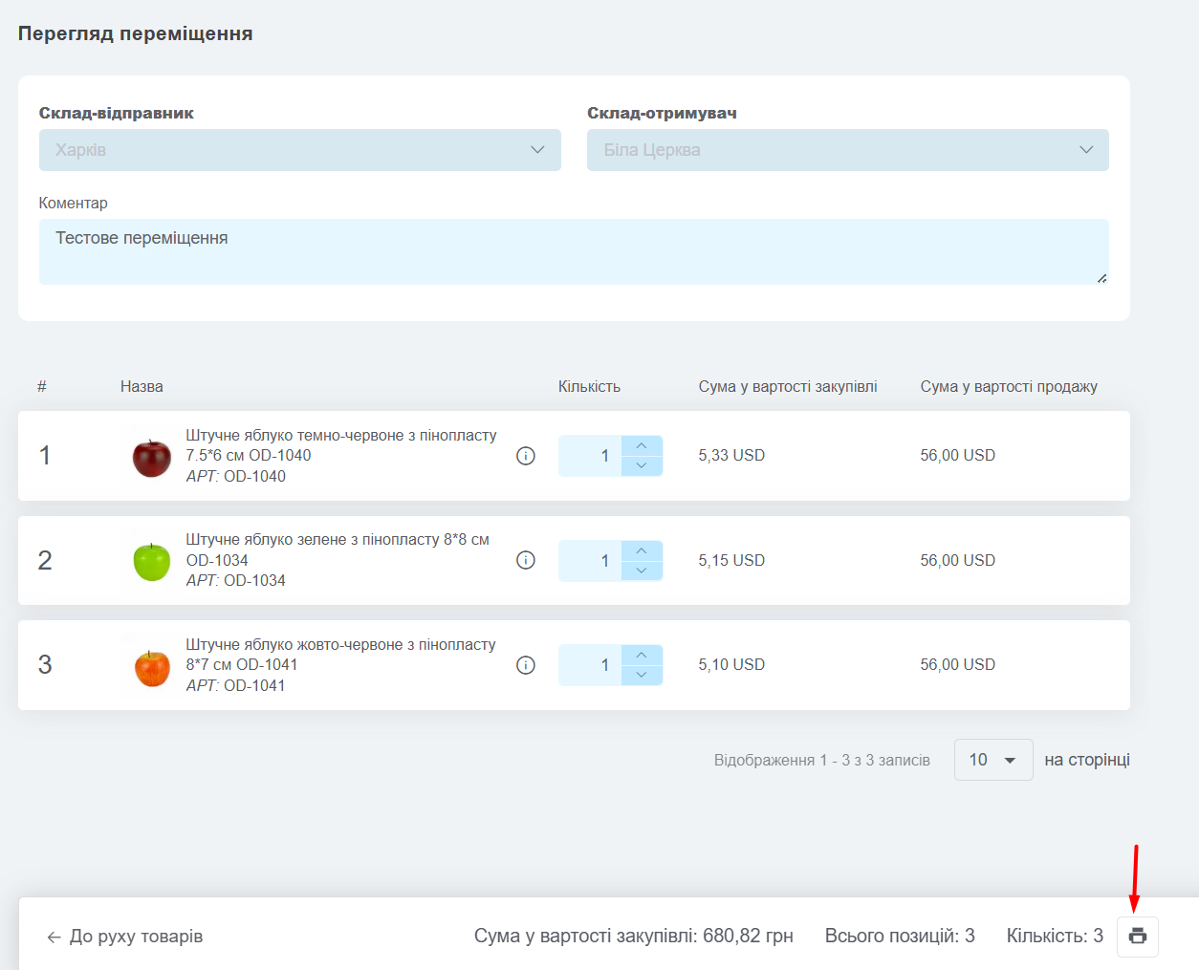Click the print icon button
This screenshot has height=970, width=1199.
[1138, 937]
